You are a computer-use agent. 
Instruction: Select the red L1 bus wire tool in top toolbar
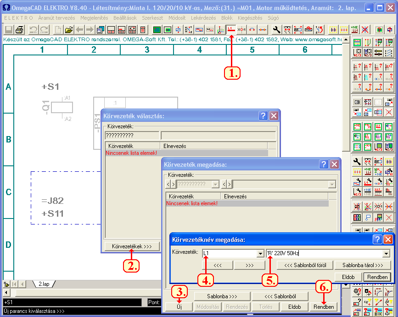(x=231, y=30)
